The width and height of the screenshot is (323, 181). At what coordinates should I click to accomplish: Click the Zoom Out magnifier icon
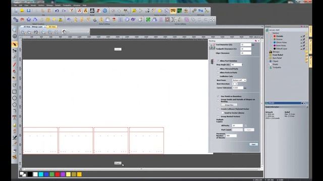pos(29,32)
